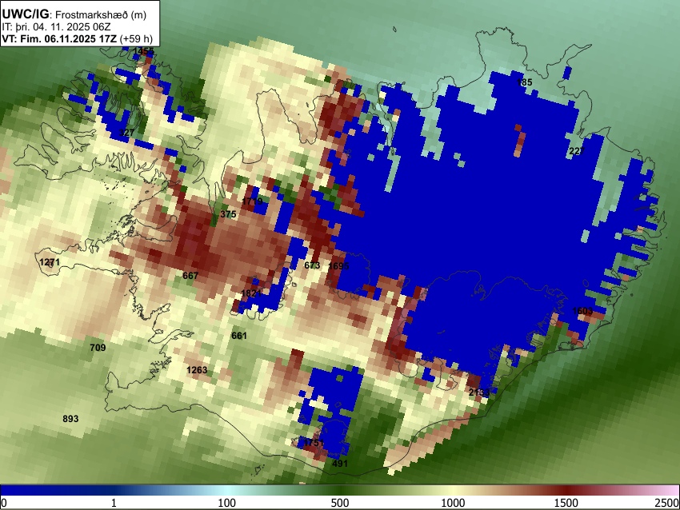Click the map value "227"
The height and width of the screenshot is (510, 680).
tap(576, 151)
